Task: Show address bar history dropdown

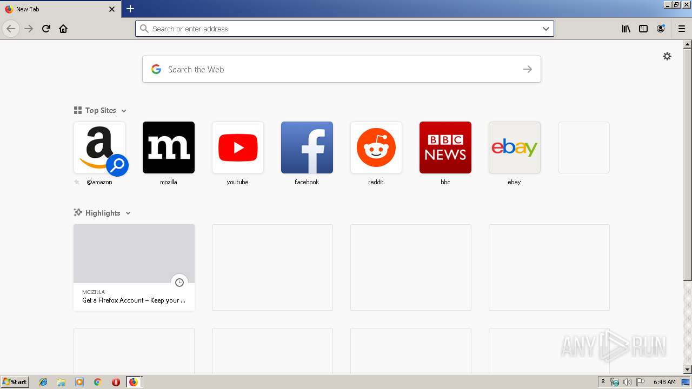Action: click(x=546, y=29)
